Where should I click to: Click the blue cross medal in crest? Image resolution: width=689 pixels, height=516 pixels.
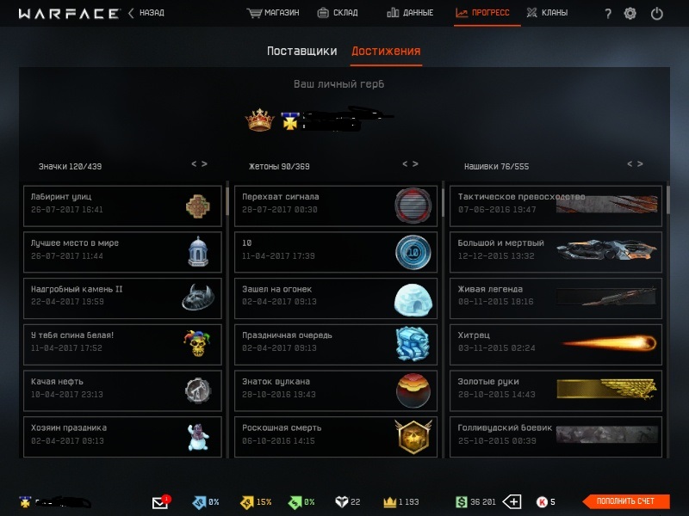(290, 121)
